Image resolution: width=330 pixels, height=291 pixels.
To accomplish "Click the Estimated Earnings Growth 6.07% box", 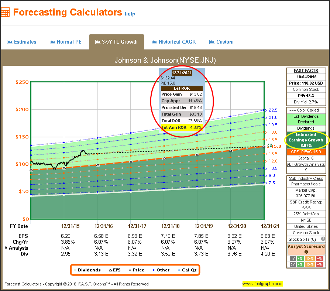I will point(306,140).
